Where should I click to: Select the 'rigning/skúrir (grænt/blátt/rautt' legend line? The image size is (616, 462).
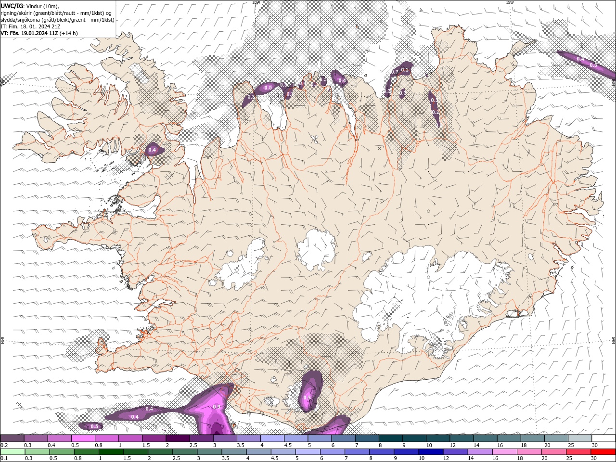(x=57, y=13)
